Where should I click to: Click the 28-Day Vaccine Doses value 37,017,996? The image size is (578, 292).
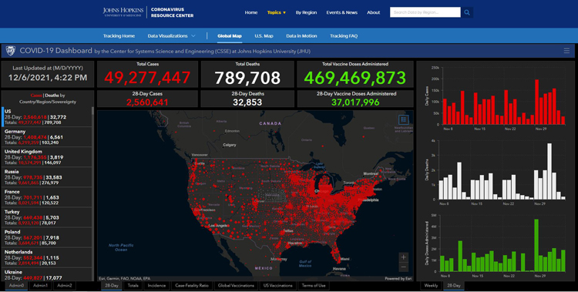(x=355, y=102)
